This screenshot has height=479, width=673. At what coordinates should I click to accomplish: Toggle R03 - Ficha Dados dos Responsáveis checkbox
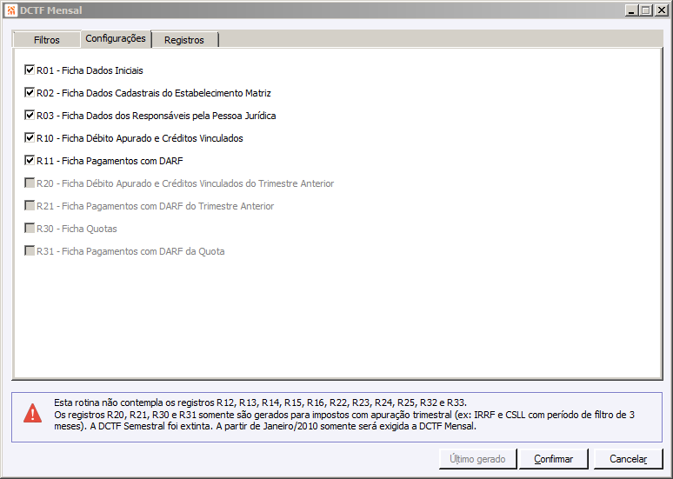(x=30, y=116)
